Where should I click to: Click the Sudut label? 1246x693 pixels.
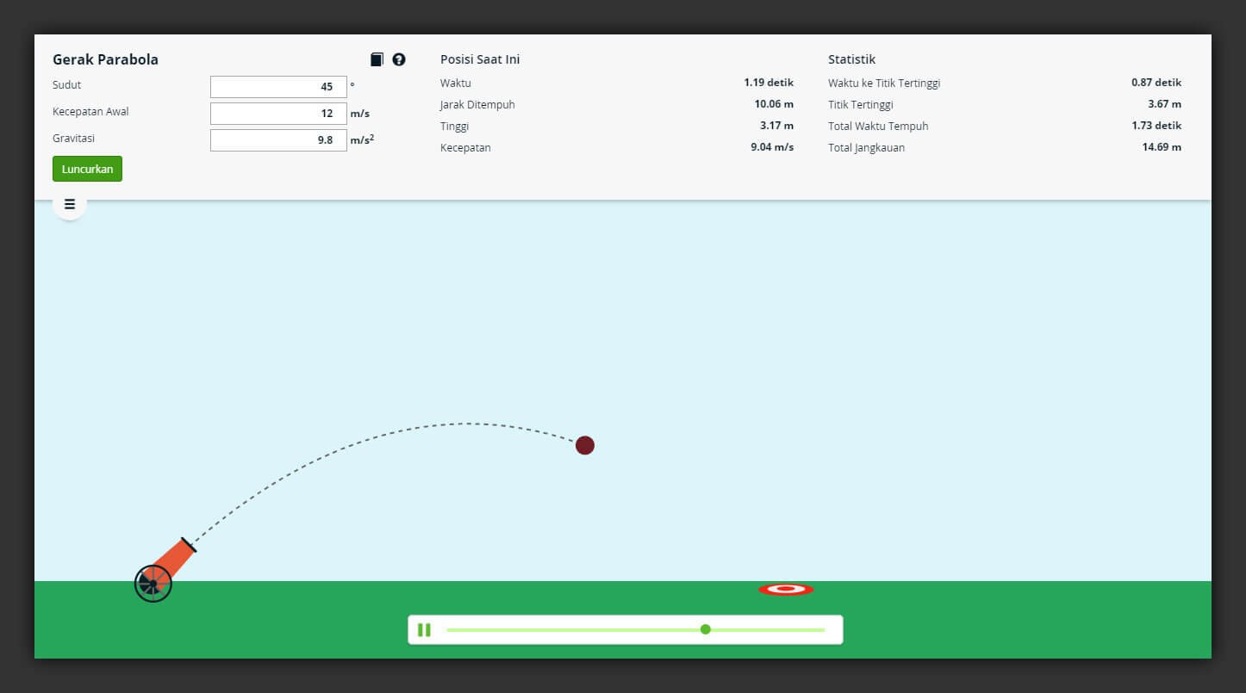[67, 85]
